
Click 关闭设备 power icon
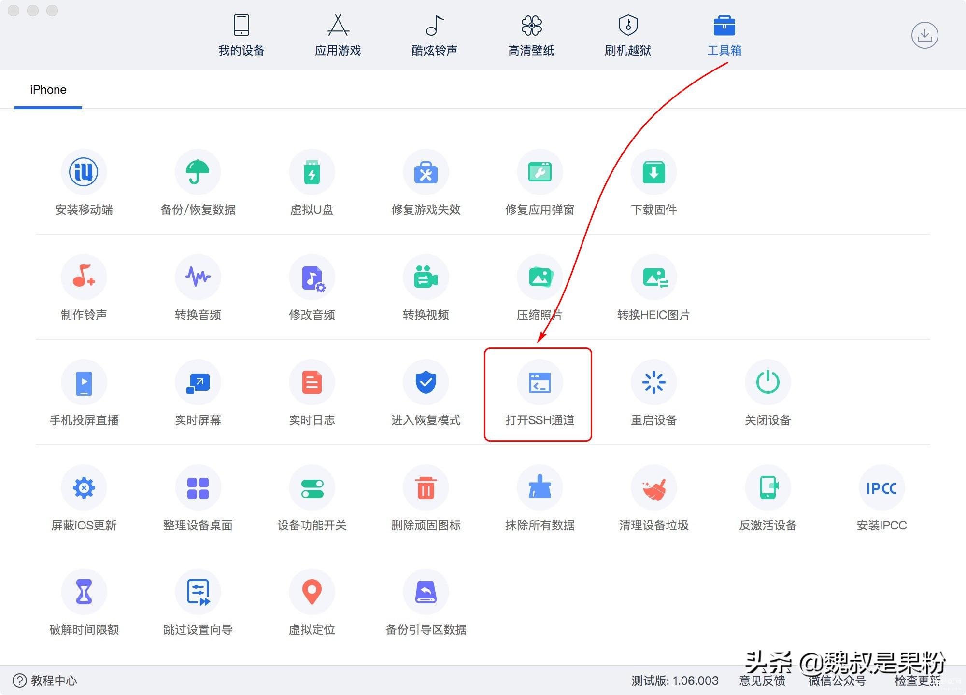[x=768, y=382]
